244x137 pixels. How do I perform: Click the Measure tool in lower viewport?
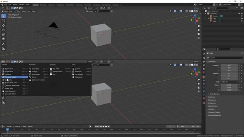click(x=3, y=102)
